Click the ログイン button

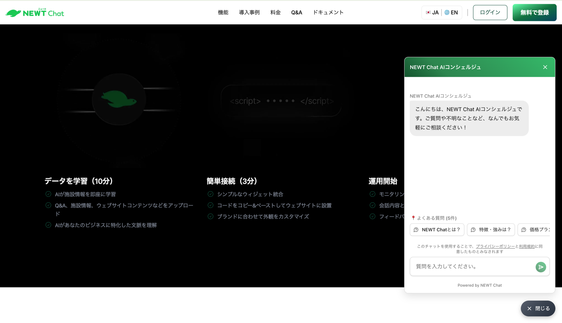coord(490,12)
